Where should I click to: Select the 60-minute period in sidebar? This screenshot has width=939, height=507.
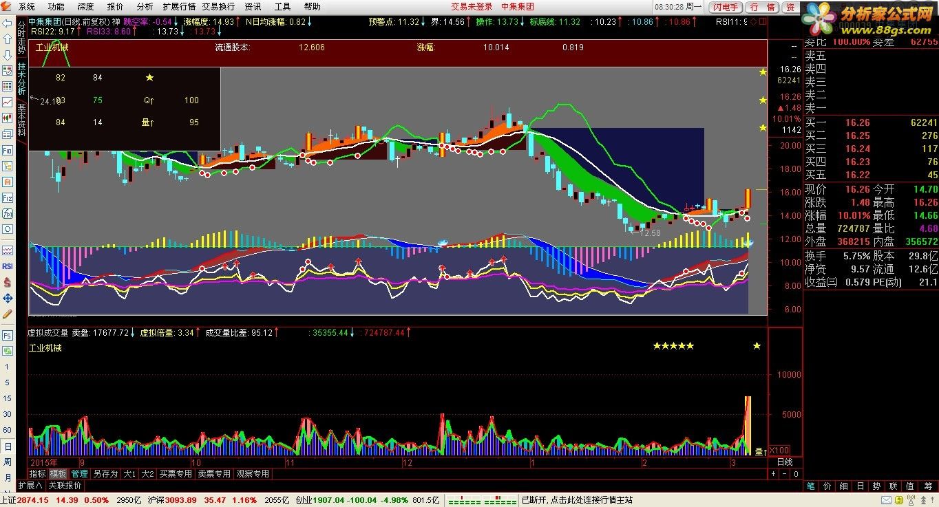pyautogui.click(x=8, y=430)
